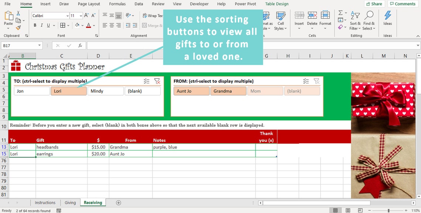The width and height of the screenshot is (421, 213).
Task: Open the font size dropdown
Action: pyautogui.click(x=81, y=16)
